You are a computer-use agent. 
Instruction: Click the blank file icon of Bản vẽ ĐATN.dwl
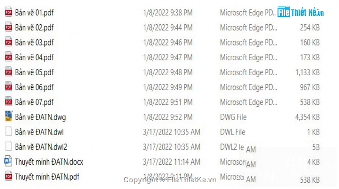[x=9, y=131]
